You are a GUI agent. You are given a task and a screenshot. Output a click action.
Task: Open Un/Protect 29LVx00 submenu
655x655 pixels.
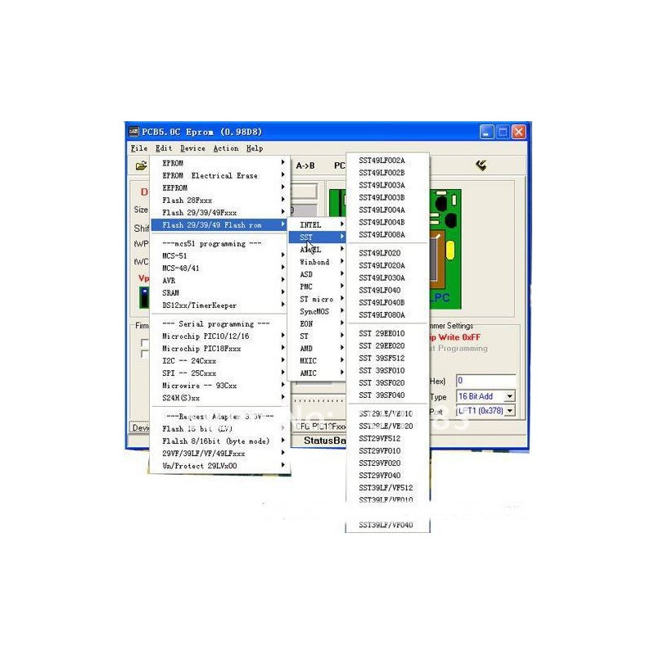(x=219, y=466)
